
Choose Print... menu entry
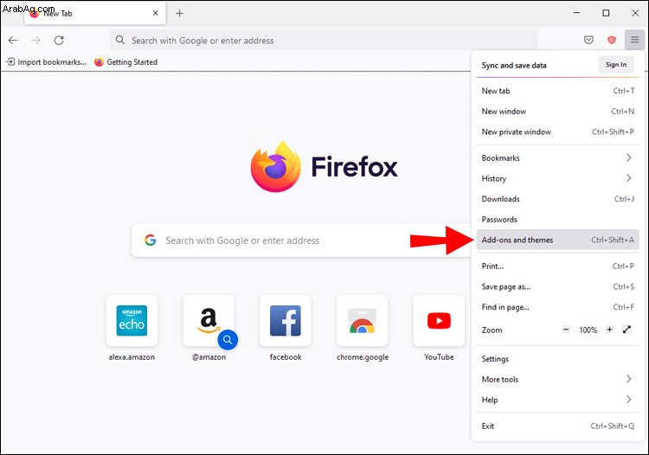point(558,266)
